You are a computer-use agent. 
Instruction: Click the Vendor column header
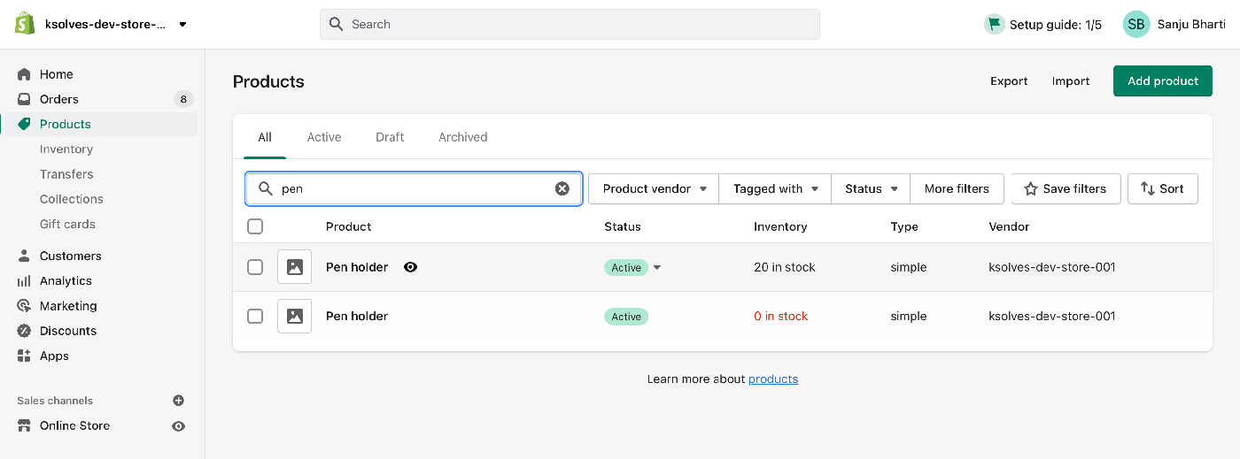pos(1009,226)
